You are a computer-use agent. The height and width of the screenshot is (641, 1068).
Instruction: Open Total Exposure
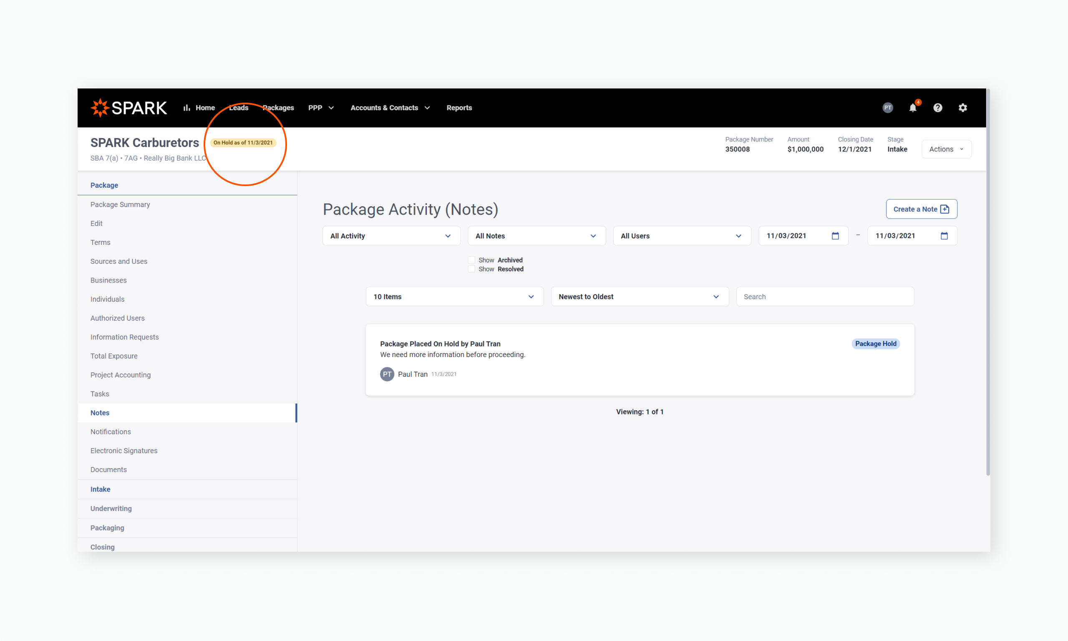187,356
